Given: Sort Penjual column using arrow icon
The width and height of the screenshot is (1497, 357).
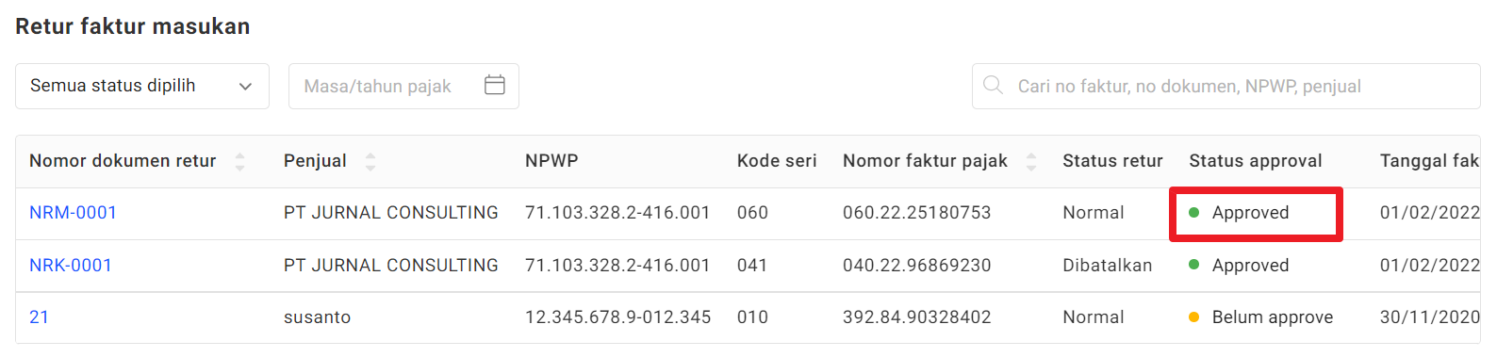Looking at the screenshot, I should 370,161.
